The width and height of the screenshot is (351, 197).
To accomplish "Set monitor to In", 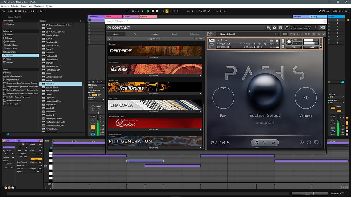I will click(x=90, y=95).
